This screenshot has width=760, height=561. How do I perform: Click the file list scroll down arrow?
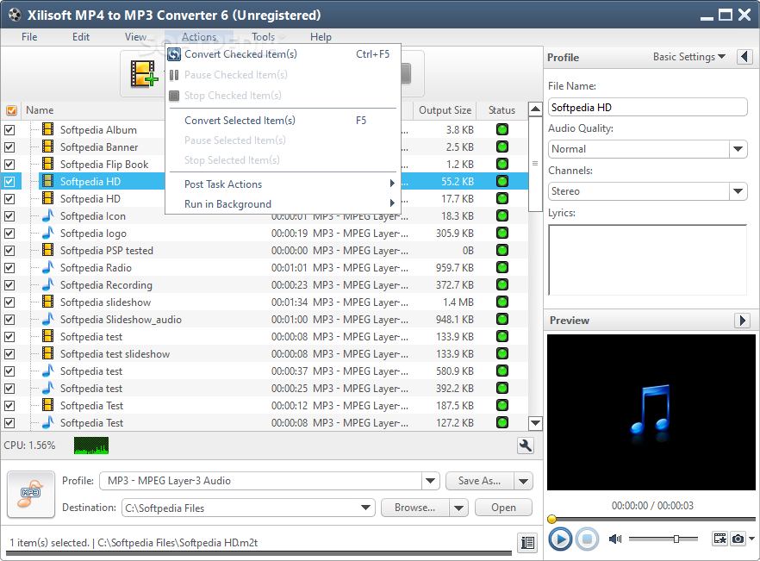click(535, 423)
